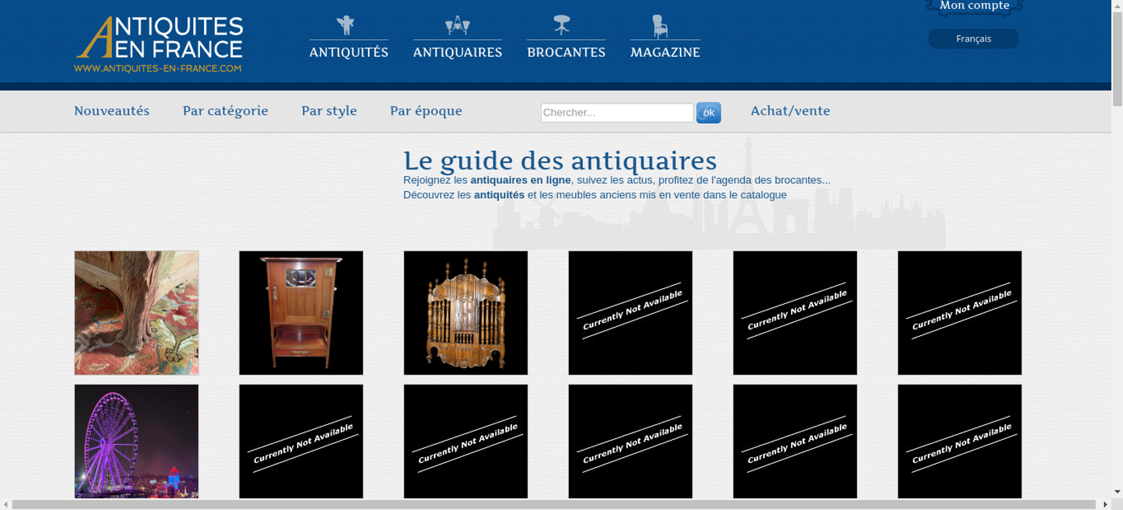
Task: Click the Nouveautés link
Action: coord(112,111)
